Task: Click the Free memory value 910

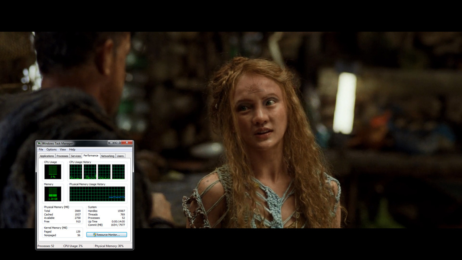Action: click(78, 222)
